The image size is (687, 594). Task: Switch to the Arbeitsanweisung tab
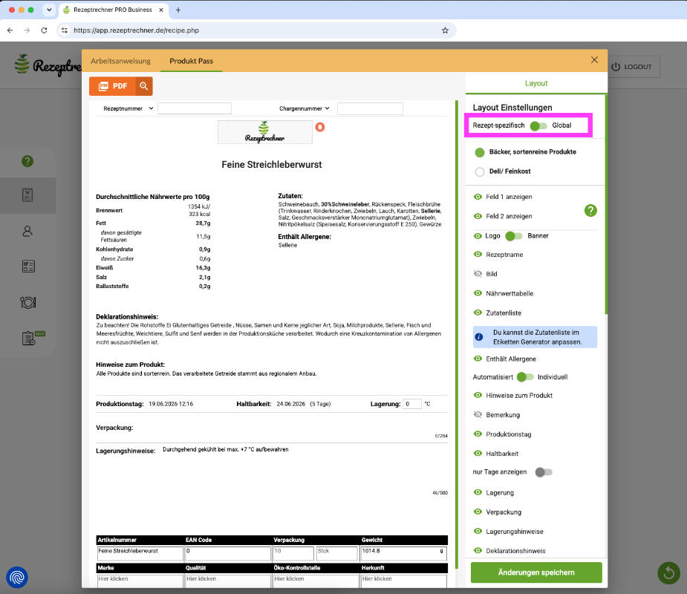pyautogui.click(x=120, y=61)
